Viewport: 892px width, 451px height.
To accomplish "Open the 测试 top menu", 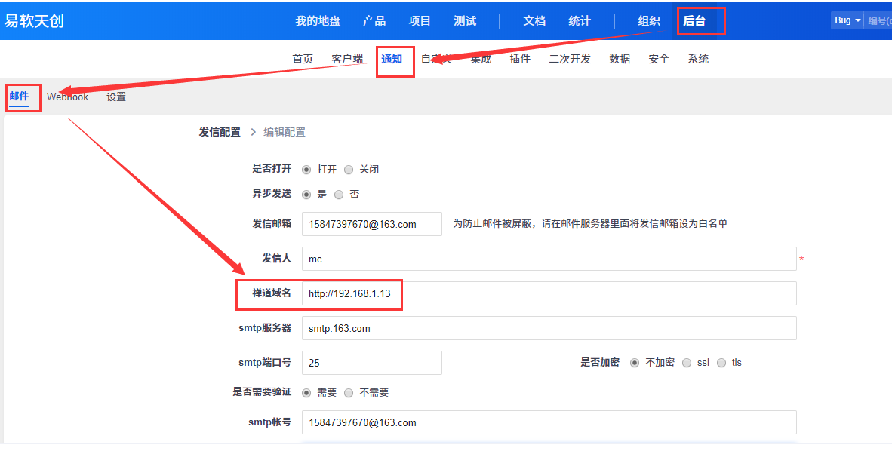I will coord(465,21).
